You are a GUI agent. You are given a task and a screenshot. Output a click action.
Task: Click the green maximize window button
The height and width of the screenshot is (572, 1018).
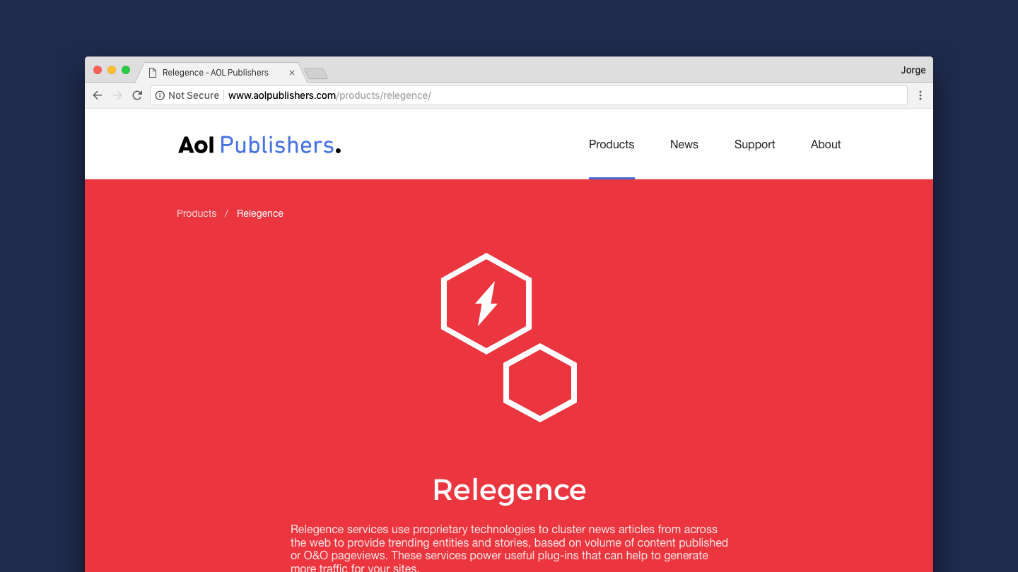pyautogui.click(x=126, y=70)
